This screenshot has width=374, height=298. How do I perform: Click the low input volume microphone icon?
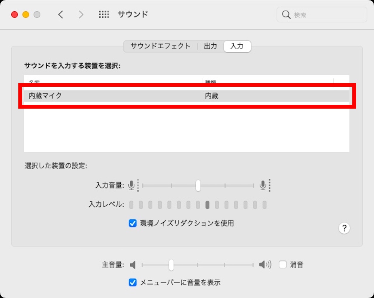(134, 185)
